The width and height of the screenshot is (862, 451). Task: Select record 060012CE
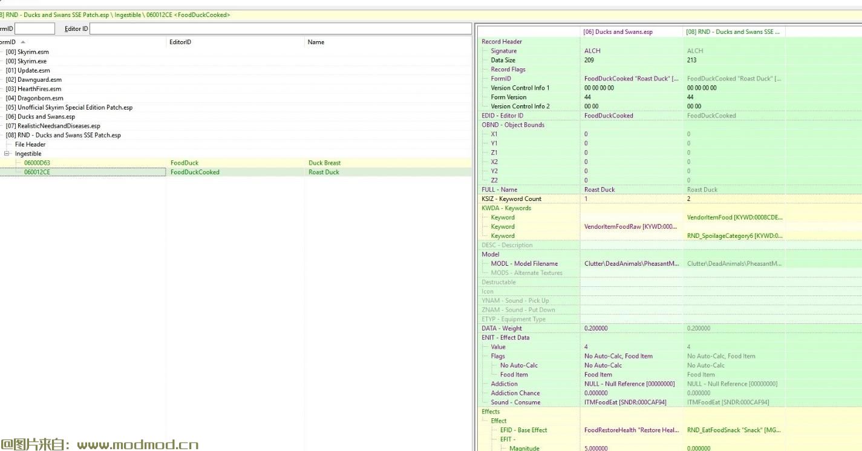tap(38, 172)
